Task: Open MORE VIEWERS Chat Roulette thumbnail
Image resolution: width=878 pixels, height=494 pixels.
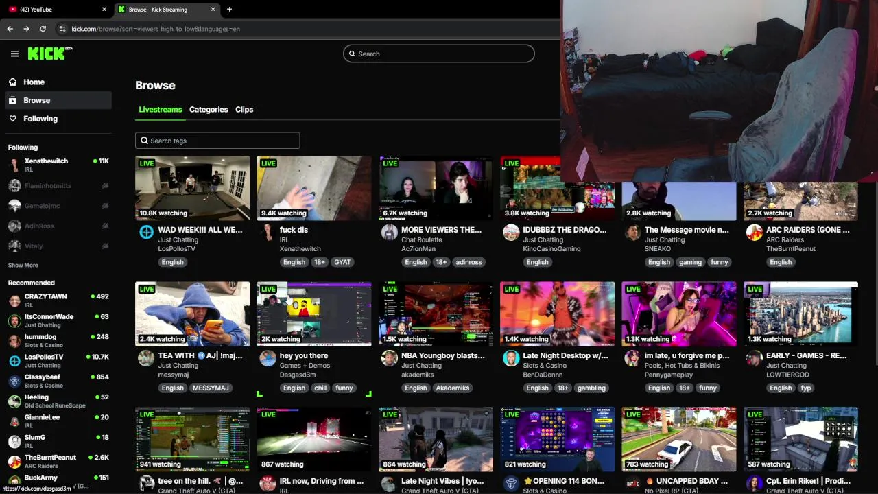Action: (x=436, y=188)
